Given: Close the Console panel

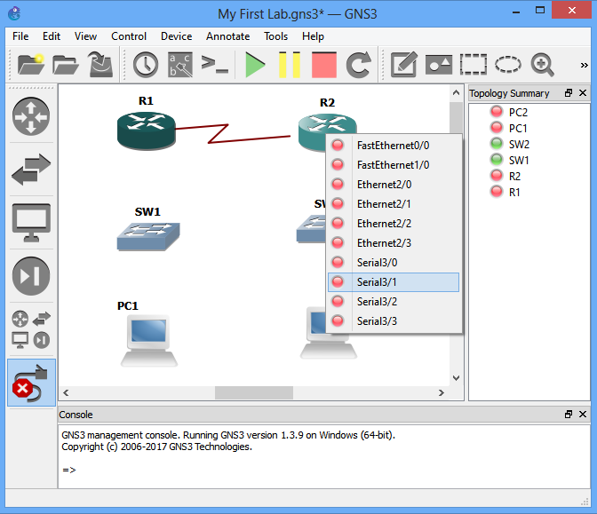Looking at the screenshot, I should [583, 414].
